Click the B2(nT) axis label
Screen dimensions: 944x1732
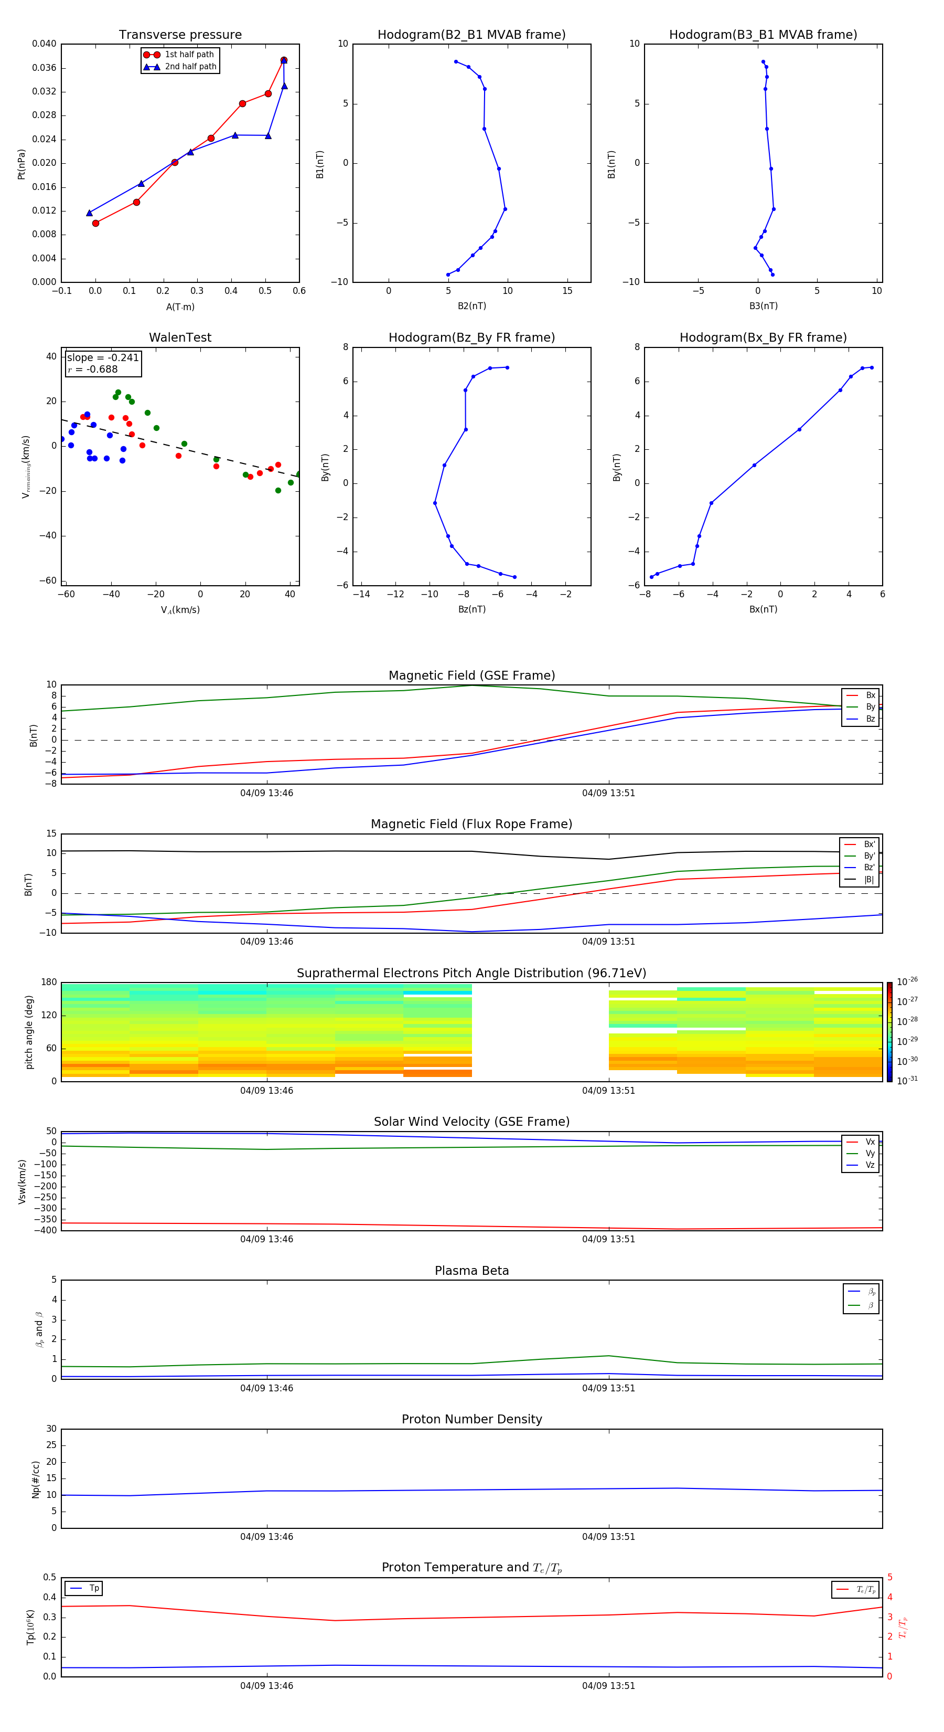(x=471, y=306)
